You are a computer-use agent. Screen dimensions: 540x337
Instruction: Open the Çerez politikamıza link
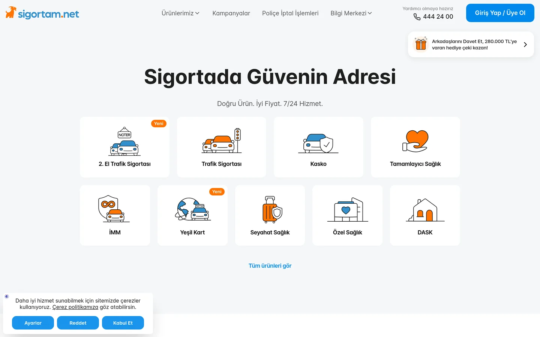tap(75, 307)
